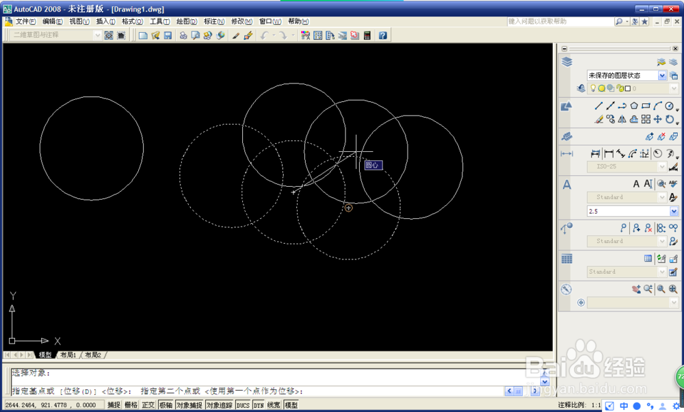Click the layer color swatch square
This screenshot has width=684, height=412.
click(628, 88)
